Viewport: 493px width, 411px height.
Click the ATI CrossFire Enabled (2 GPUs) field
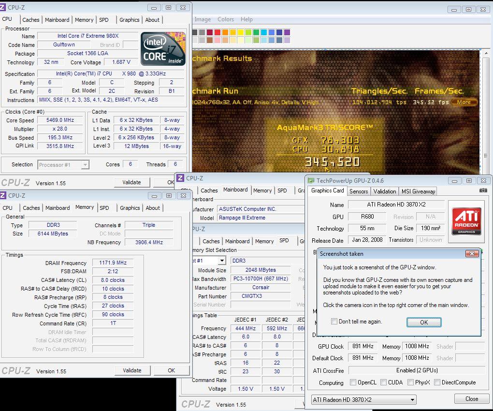point(417,370)
